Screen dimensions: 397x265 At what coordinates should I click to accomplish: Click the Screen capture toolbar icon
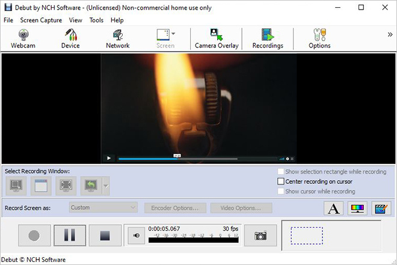click(163, 35)
